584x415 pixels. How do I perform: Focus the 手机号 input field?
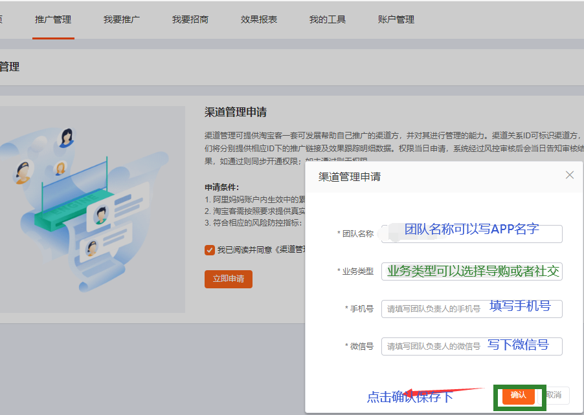pos(471,309)
